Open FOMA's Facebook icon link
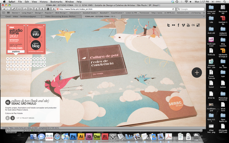 pyautogui.click(x=178, y=25)
